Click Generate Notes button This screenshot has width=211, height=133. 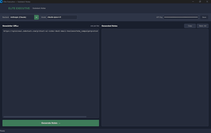(x=51, y=123)
